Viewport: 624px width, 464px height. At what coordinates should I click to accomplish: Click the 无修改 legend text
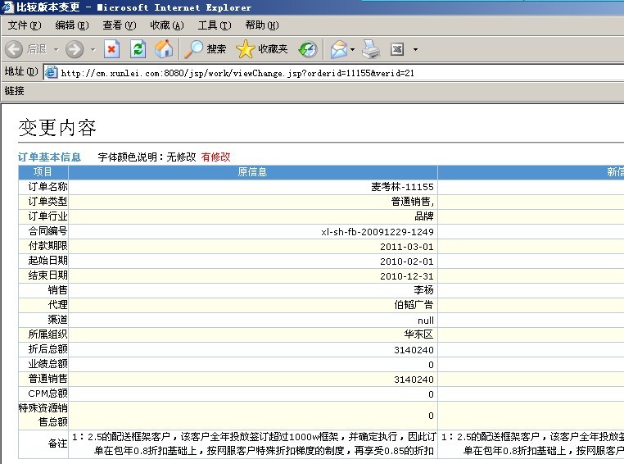(x=181, y=157)
